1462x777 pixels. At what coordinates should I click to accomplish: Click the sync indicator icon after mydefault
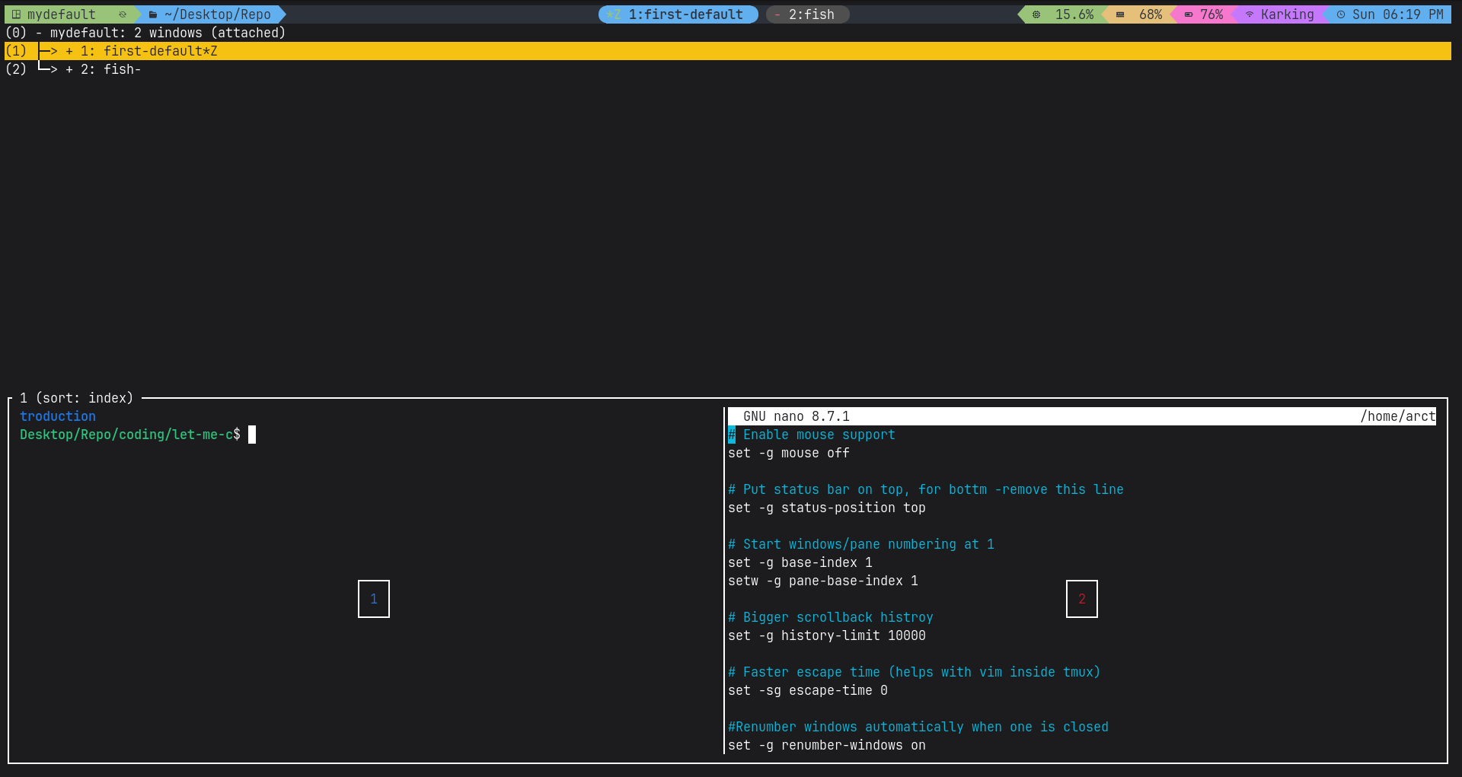(122, 14)
